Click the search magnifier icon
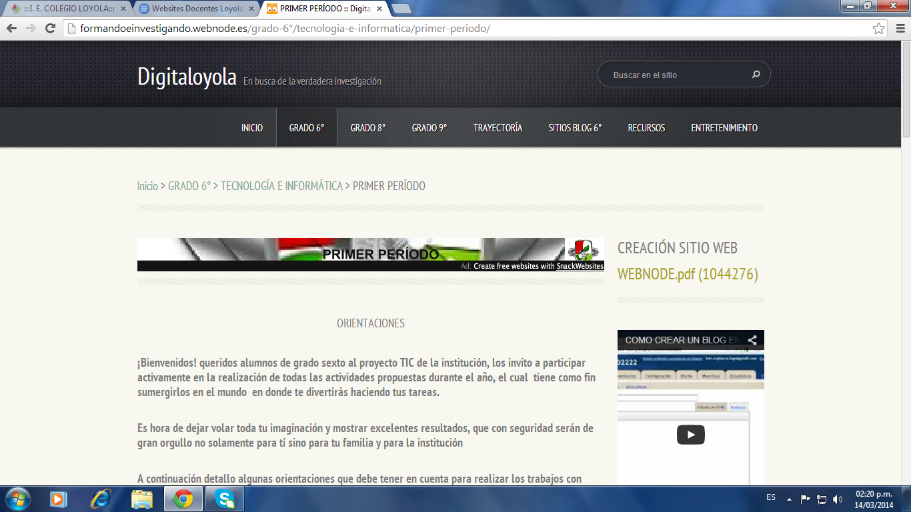The height and width of the screenshot is (512, 911). [x=756, y=75]
